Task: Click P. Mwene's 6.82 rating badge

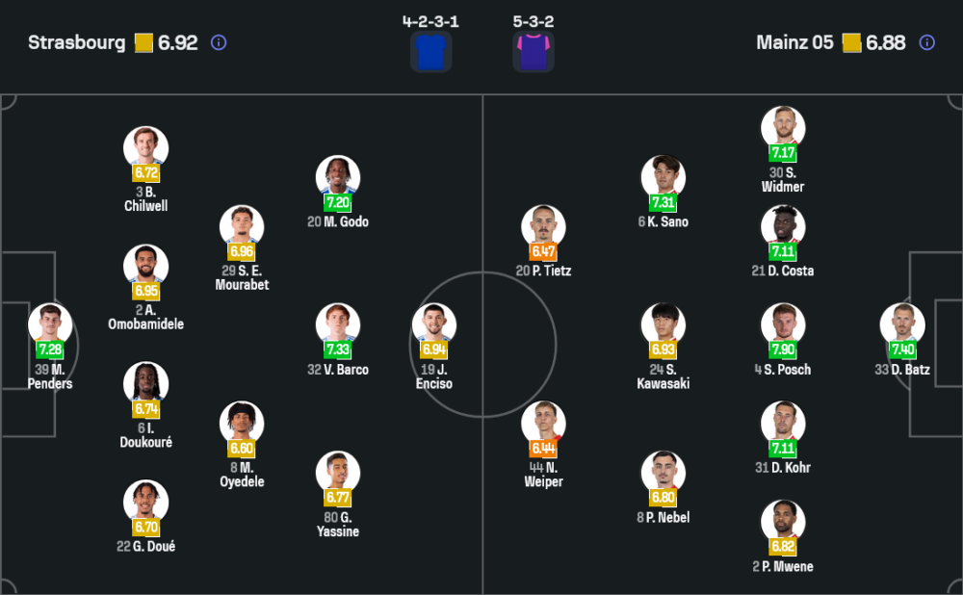Action: (x=782, y=546)
